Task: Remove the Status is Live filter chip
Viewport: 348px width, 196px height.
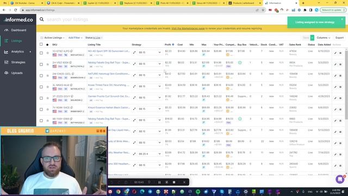Action: 102,38
